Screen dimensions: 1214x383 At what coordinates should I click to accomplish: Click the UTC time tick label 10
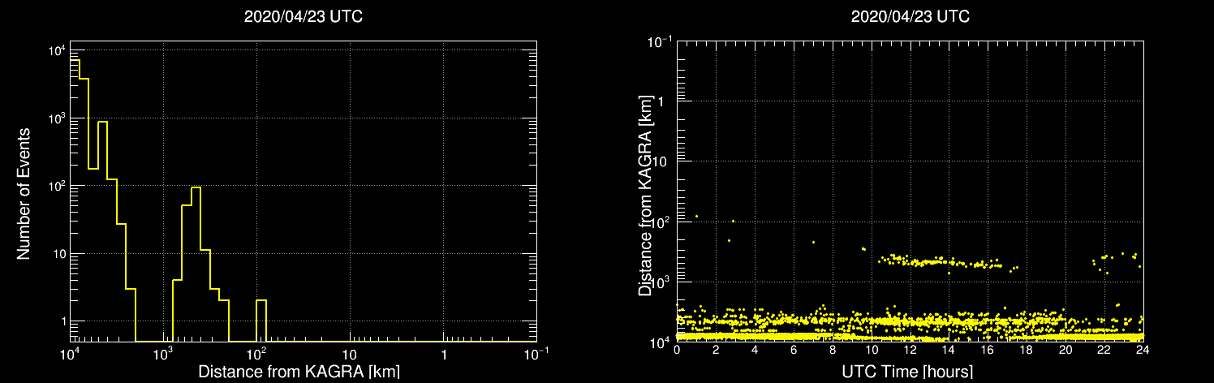872,350
